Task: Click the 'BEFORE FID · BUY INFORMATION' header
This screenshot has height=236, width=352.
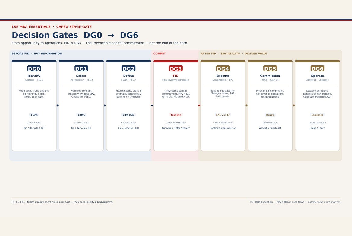Action: click(x=37, y=54)
